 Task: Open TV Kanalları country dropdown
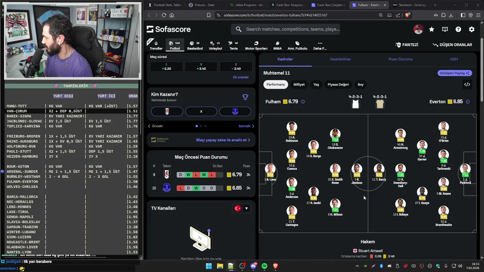[x=242, y=208]
